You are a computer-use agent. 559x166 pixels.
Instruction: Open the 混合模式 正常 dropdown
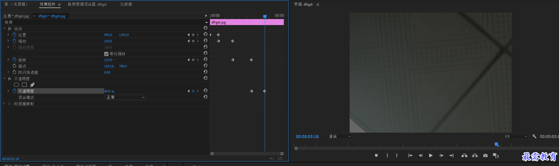pyautogui.click(x=125, y=97)
